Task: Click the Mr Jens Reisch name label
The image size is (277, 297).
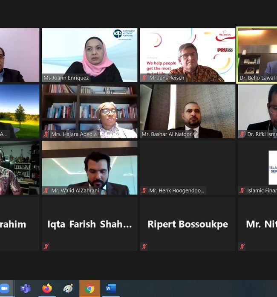Action: [167, 78]
